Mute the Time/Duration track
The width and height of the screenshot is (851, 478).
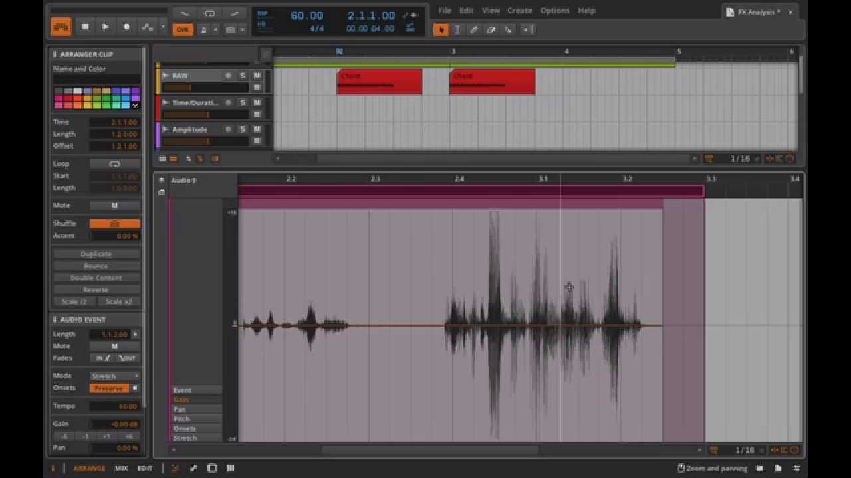click(257, 102)
